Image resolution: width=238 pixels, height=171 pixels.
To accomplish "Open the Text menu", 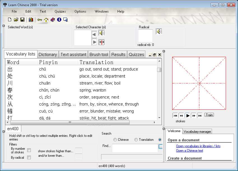I will [43, 11].
